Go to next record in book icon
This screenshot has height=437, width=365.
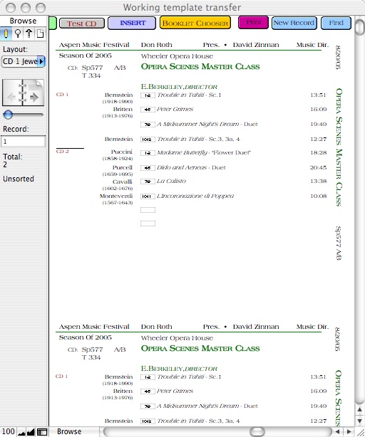click(x=34, y=97)
